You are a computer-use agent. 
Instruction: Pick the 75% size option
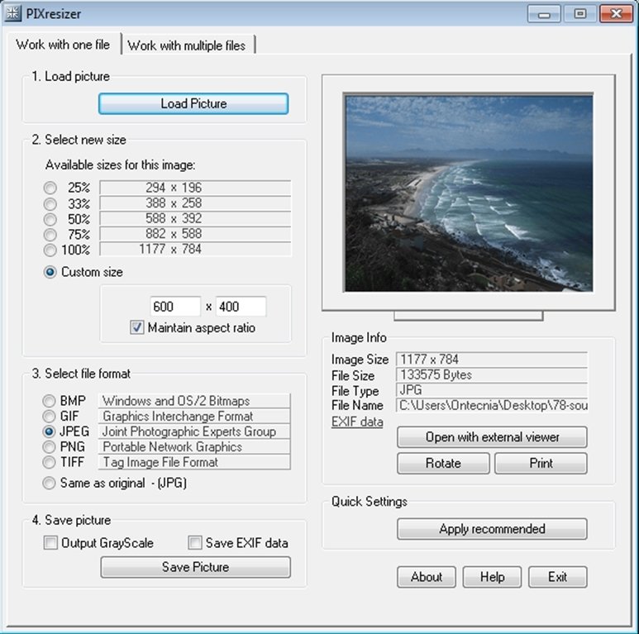50,234
